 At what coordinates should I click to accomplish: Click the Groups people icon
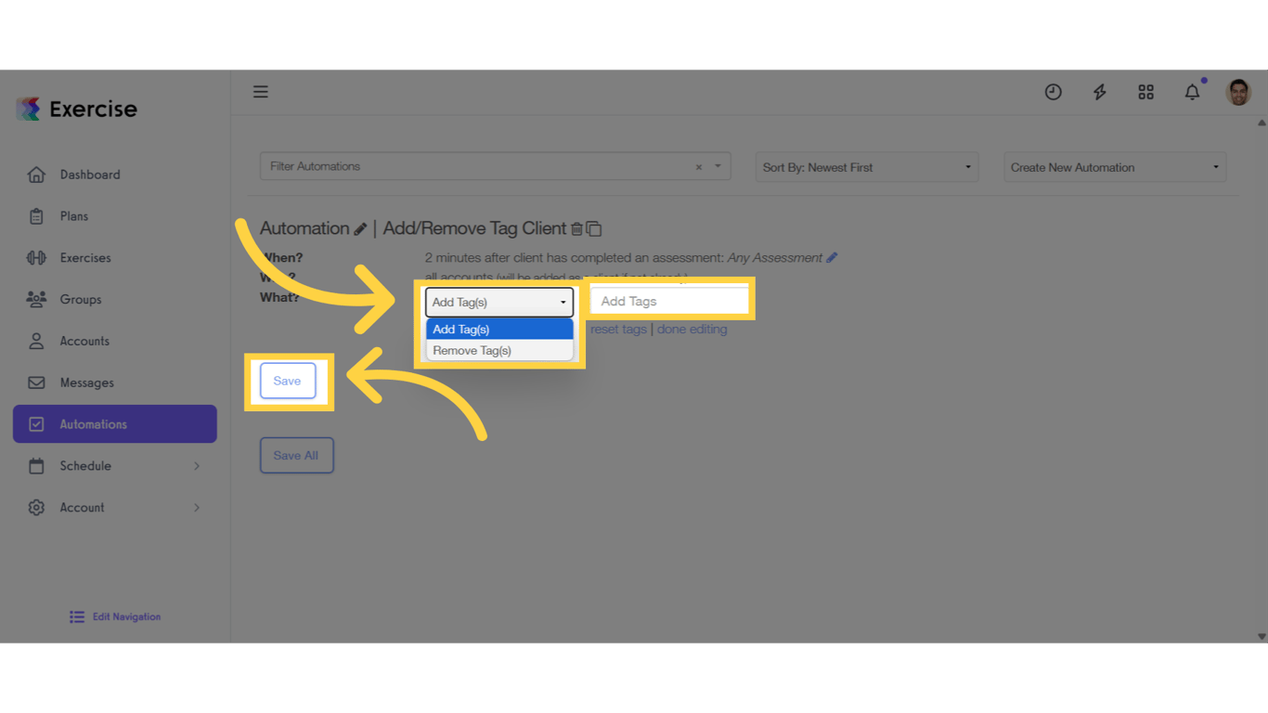(x=36, y=299)
